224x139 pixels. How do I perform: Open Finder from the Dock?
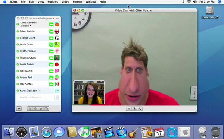(x=9, y=132)
